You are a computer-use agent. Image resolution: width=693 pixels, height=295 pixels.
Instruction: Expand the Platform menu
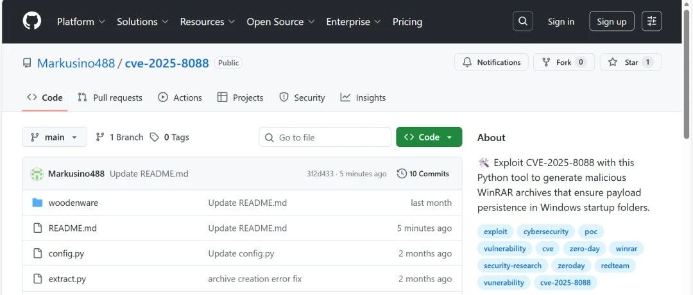click(x=81, y=22)
